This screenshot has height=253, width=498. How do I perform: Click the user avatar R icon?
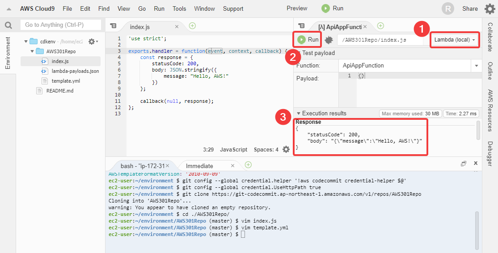click(x=448, y=9)
